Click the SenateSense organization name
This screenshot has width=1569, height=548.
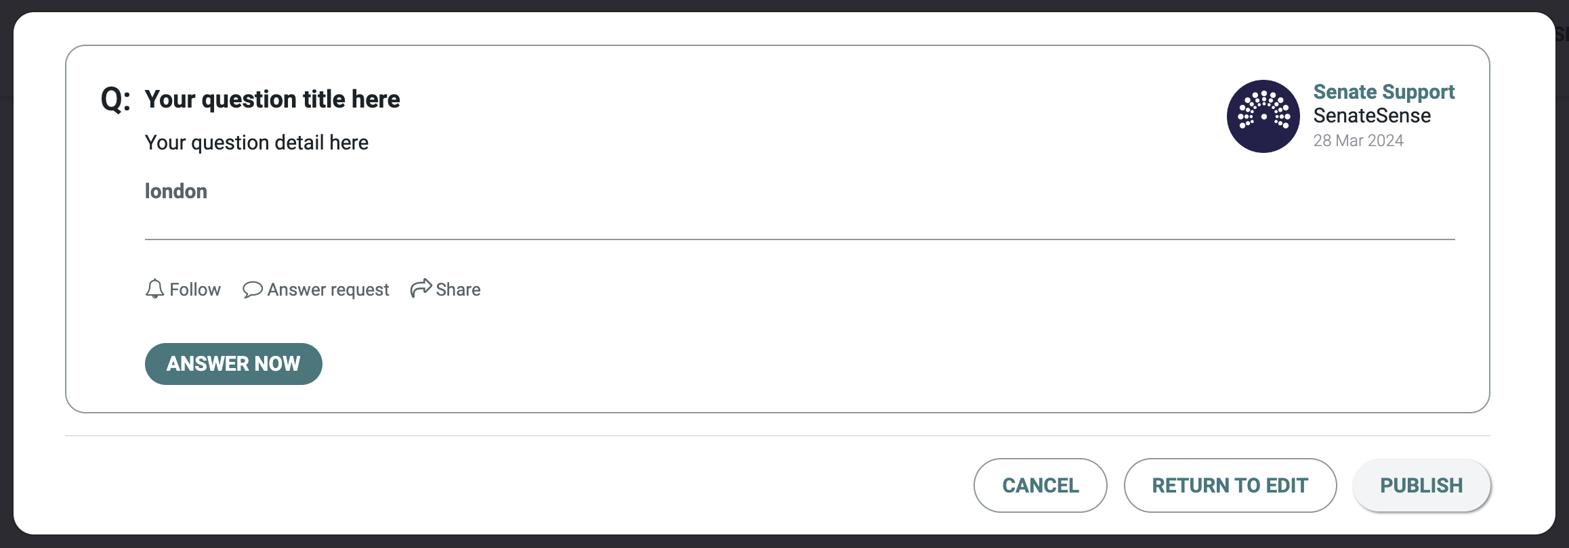1372,116
